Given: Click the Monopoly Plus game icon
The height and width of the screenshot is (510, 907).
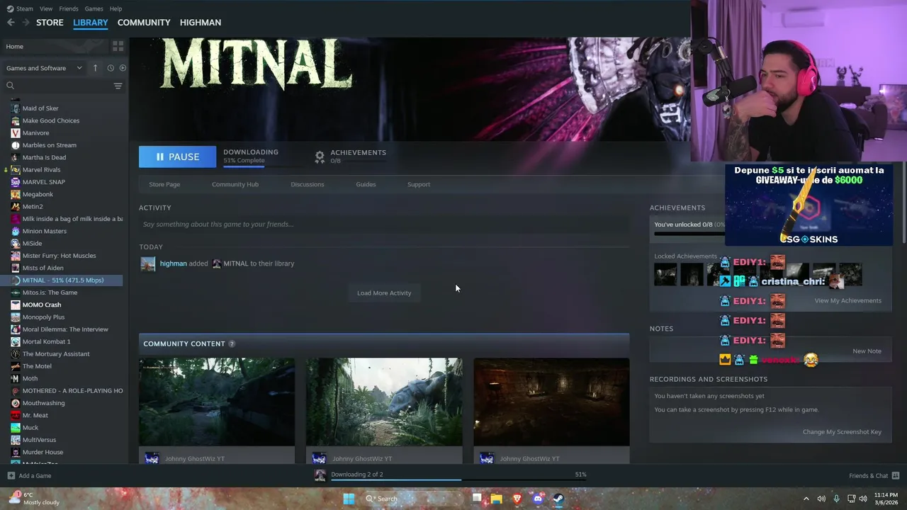Looking at the screenshot, I should point(16,317).
